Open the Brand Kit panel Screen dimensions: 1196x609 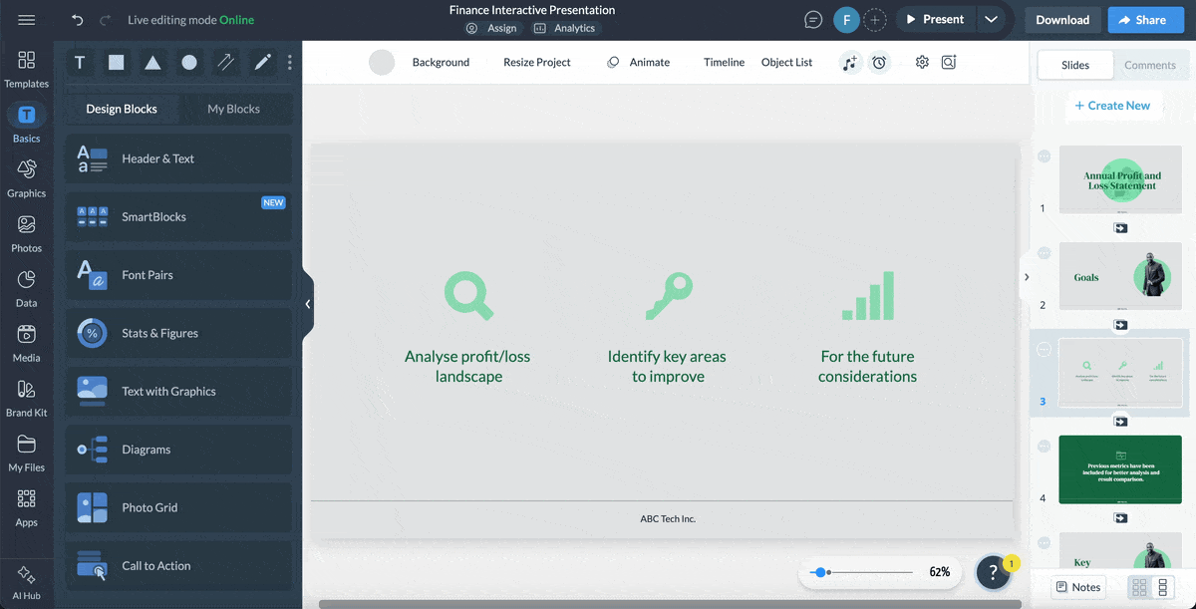point(27,398)
